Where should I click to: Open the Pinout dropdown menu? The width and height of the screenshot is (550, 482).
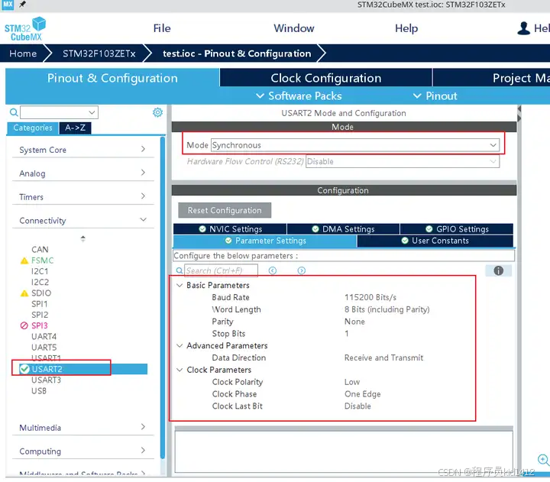point(435,95)
